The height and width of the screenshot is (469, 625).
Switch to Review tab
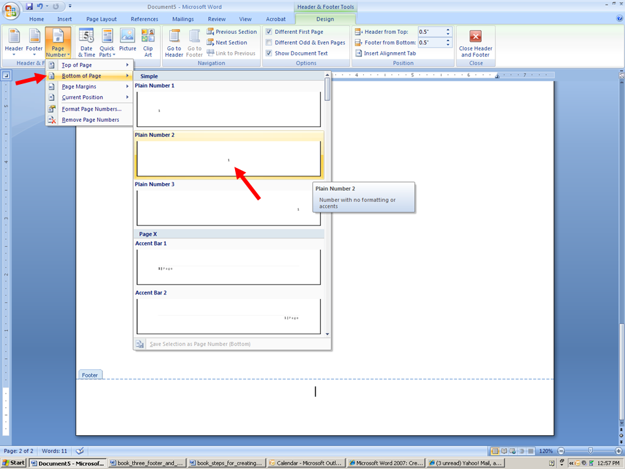click(216, 19)
